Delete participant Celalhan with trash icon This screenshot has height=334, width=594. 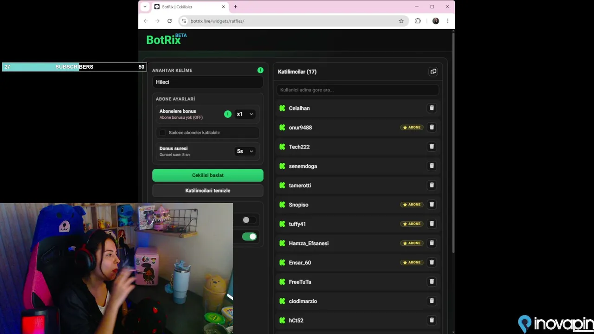(432, 108)
